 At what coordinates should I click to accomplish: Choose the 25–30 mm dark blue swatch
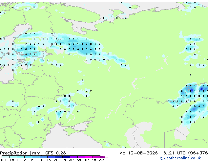[x=66, y=157]
